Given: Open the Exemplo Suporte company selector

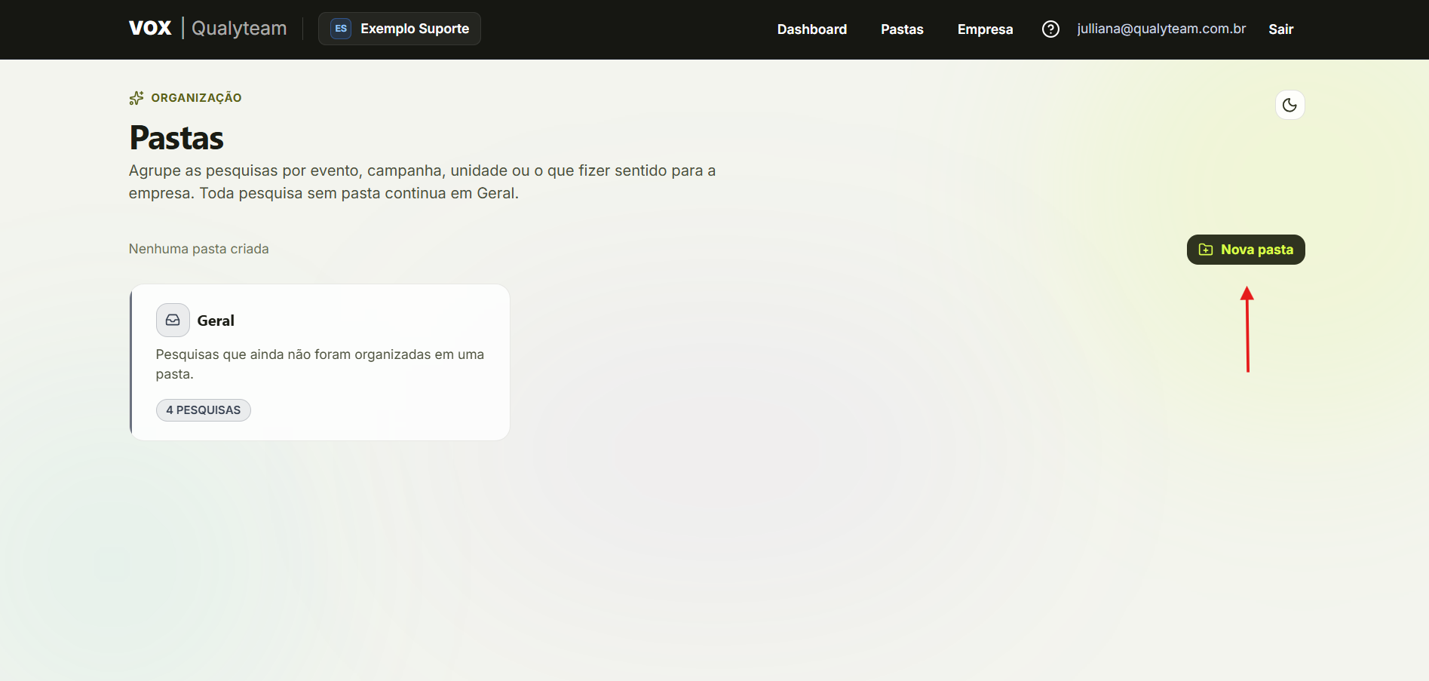Looking at the screenshot, I should (x=400, y=29).
